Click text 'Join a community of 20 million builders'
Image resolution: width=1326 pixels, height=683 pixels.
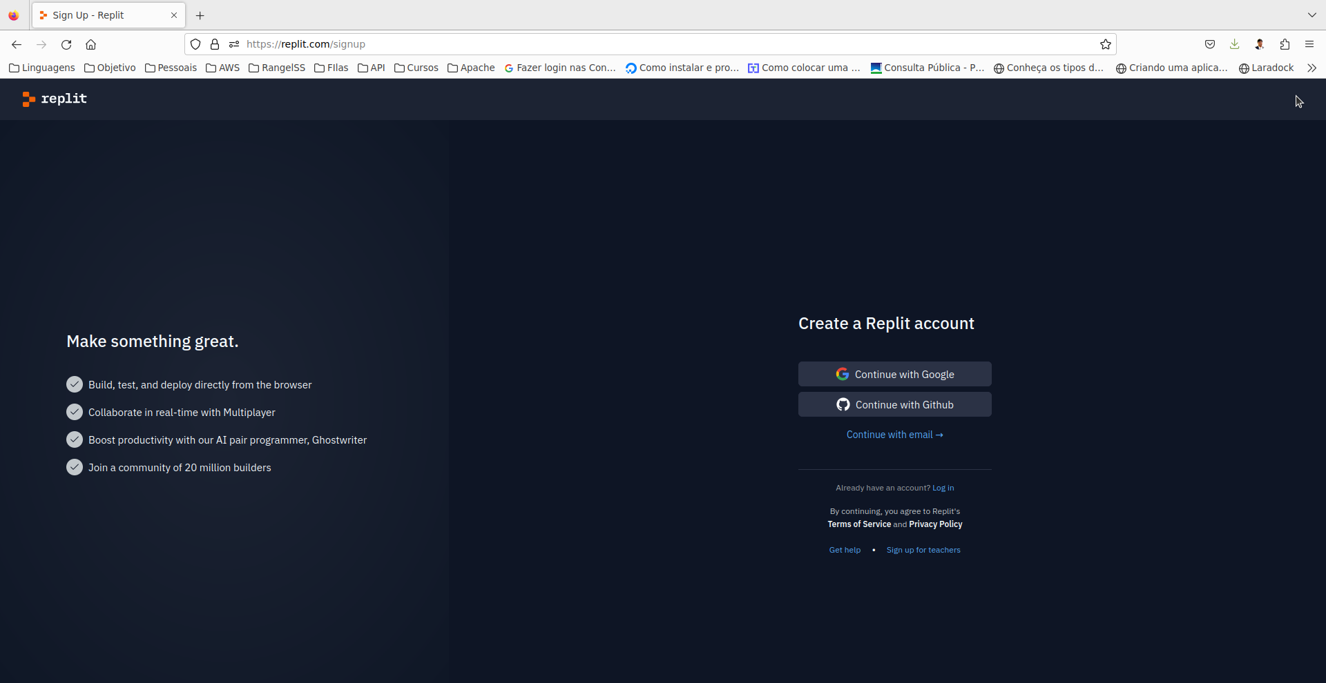pyautogui.click(x=180, y=468)
